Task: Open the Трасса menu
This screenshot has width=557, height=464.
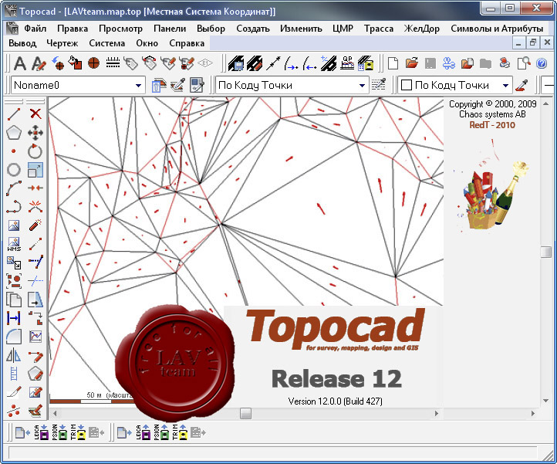Action: [379, 29]
